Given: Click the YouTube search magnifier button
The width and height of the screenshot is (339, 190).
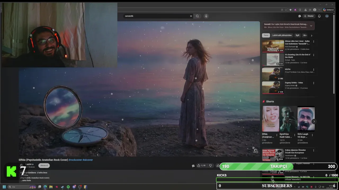Looking at the screenshot, I should pyautogui.click(x=197, y=16).
